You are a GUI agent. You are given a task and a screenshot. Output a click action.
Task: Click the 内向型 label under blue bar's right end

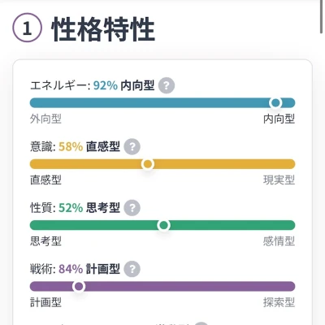(x=279, y=119)
